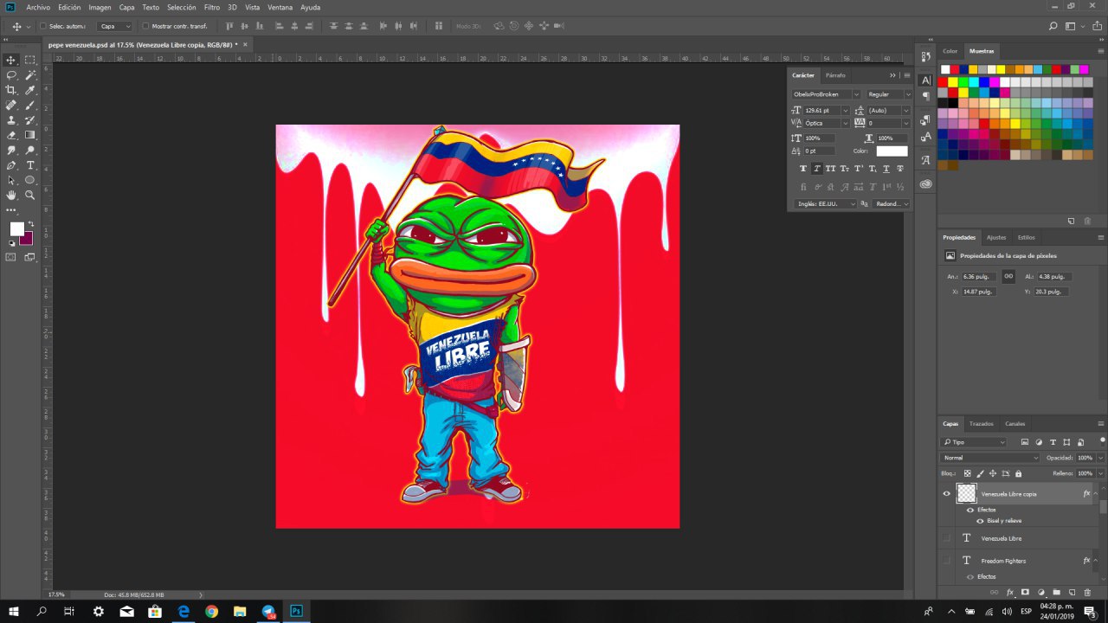Viewport: 1108px width, 623px height.
Task: Open the Óptica kerning dropdown
Action: pos(846,124)
